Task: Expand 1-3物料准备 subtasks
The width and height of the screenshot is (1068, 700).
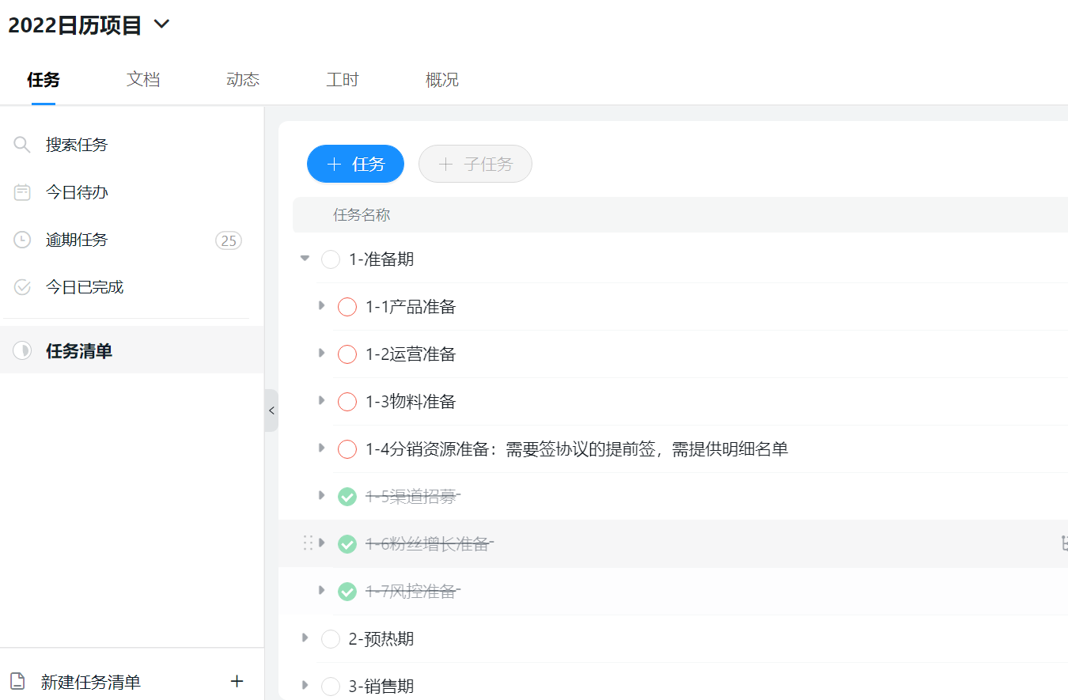Action: pyautogui.click(x=321, y=400)
